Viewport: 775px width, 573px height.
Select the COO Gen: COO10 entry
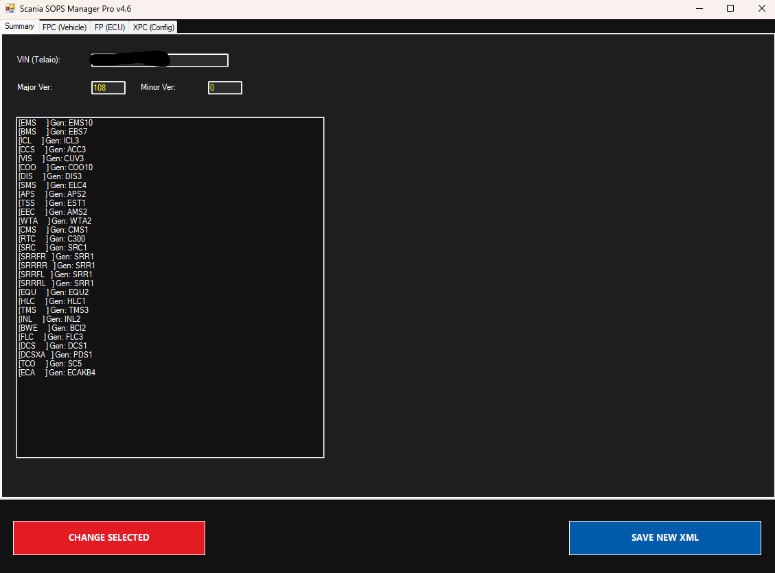(56, 167)
